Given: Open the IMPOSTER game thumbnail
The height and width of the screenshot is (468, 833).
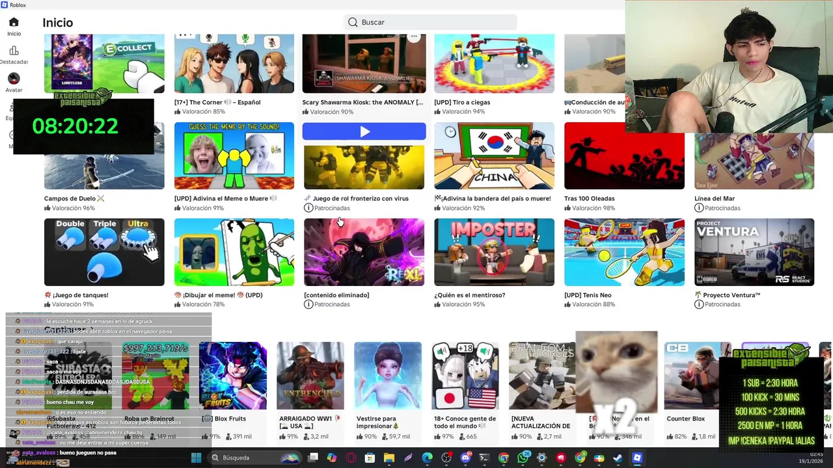Looking at the screenshot, I should [x=495, y=252].
